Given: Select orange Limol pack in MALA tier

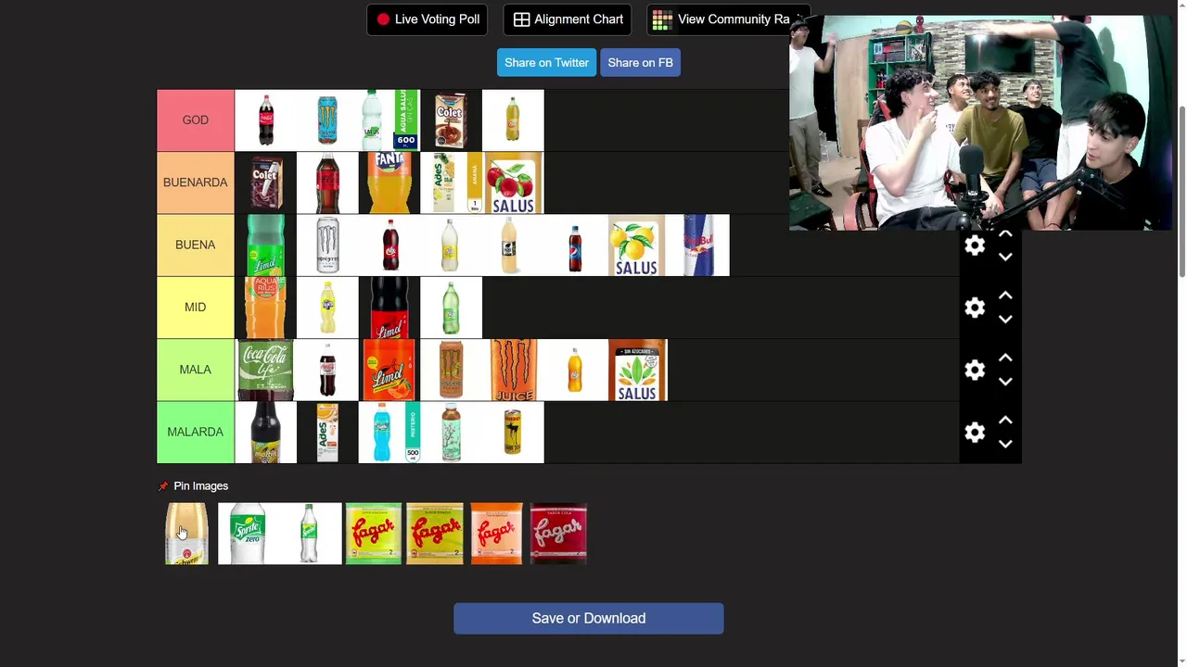Looking at the screenshot, I should coord(389,370).
